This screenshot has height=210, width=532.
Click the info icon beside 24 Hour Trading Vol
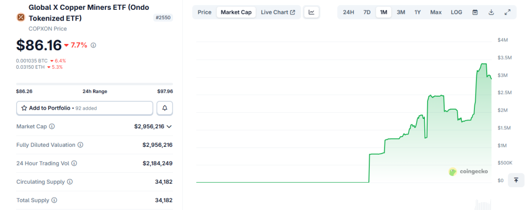click(74, 163)
